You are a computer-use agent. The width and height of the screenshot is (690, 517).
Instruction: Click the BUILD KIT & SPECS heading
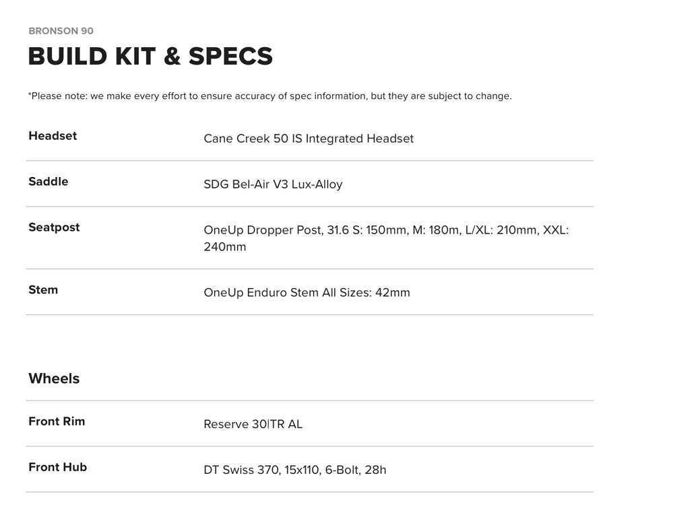pos(150,57)
